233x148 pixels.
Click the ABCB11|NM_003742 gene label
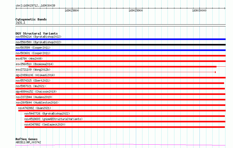28,142
